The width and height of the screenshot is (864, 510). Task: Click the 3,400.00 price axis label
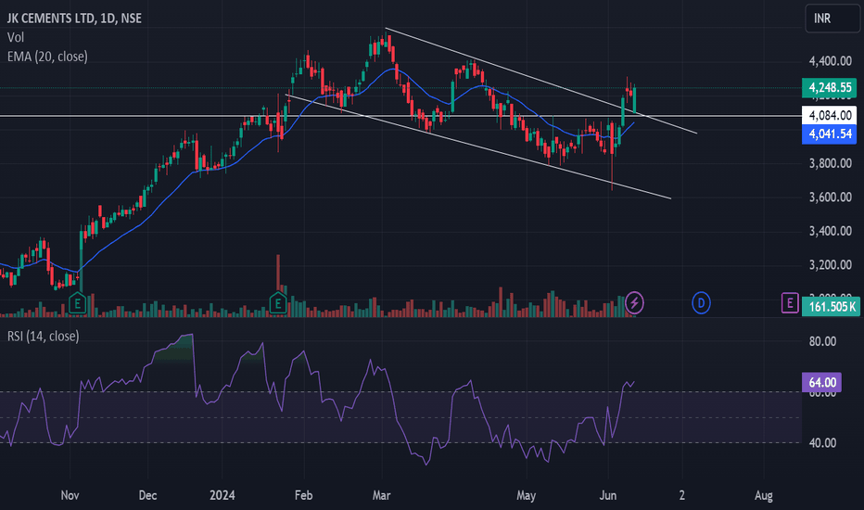pos(830,231)
